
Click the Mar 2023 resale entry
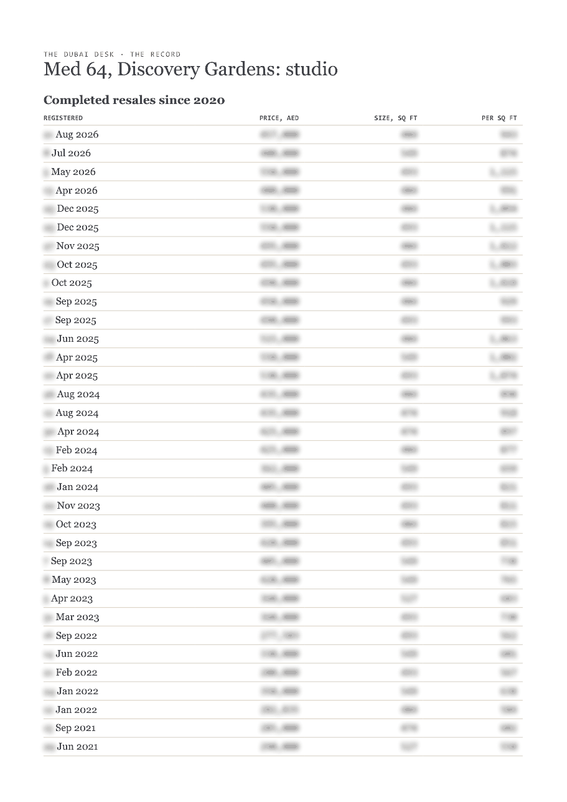pos(283,617)
